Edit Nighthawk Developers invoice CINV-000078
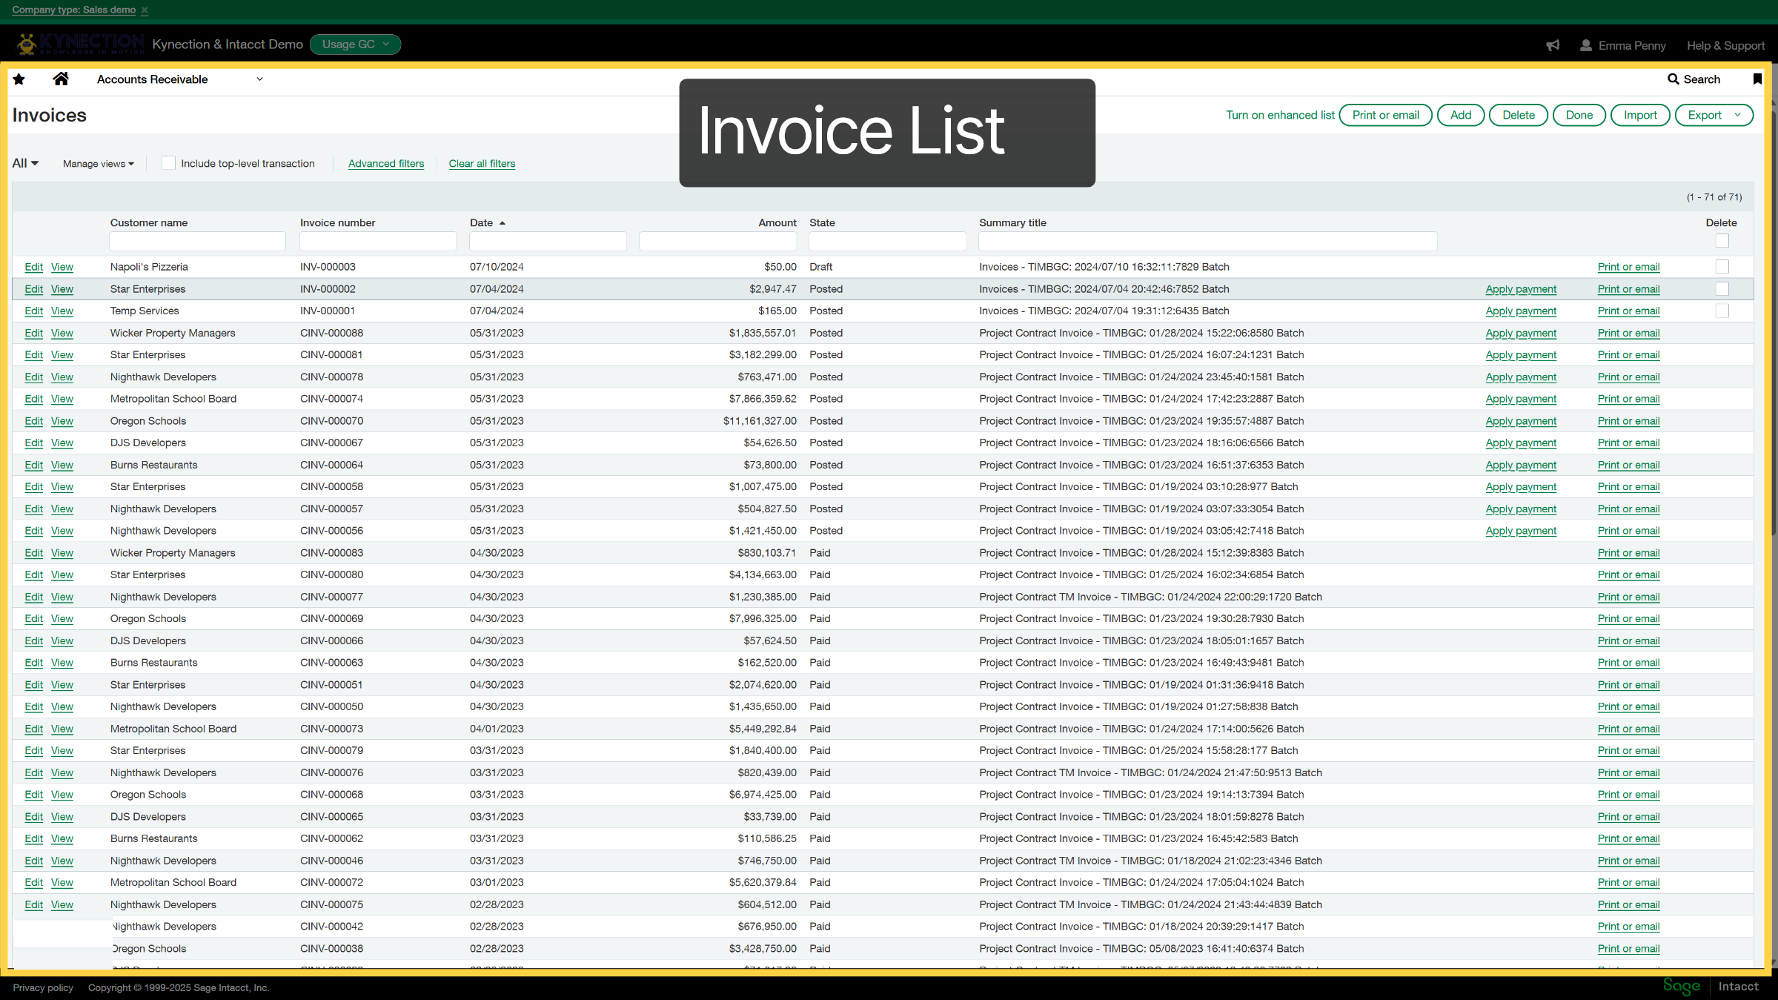Image resolution: width=1778 pixels, height=1000 pixels. tap(34, 377)
